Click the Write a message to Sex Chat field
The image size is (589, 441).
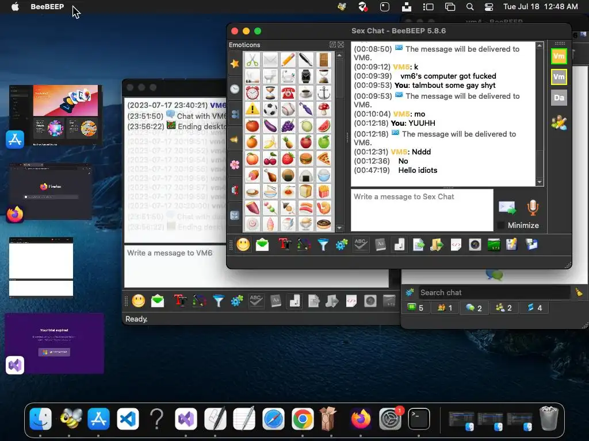(422, 210)
